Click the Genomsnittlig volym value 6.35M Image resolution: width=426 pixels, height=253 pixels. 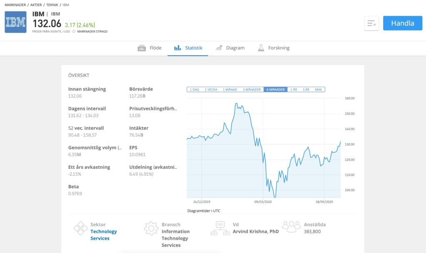point(74,154)
